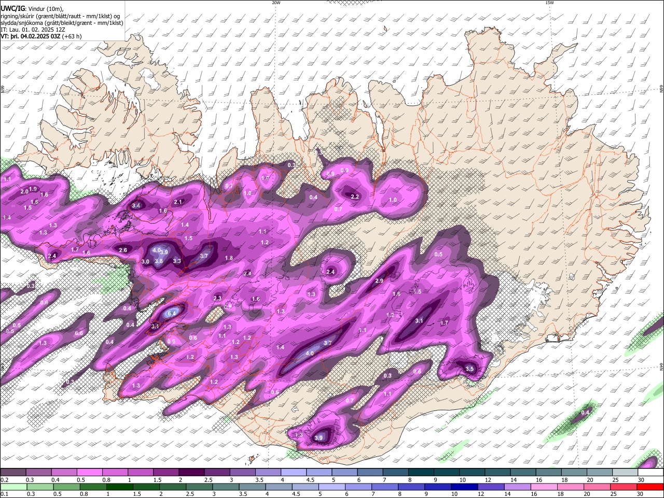Pick the deep blue 10–12 rain swatch
Image resolution: width=664 pixels, height=498 pixels.
tap(464, 487)
